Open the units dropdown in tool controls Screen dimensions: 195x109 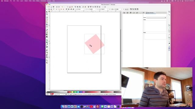pyautogui.click(x=126, y=9)
